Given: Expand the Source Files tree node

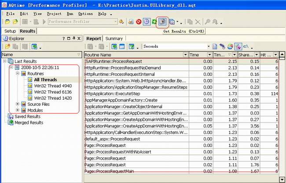Looking at the screenshot, I should 18,104.
